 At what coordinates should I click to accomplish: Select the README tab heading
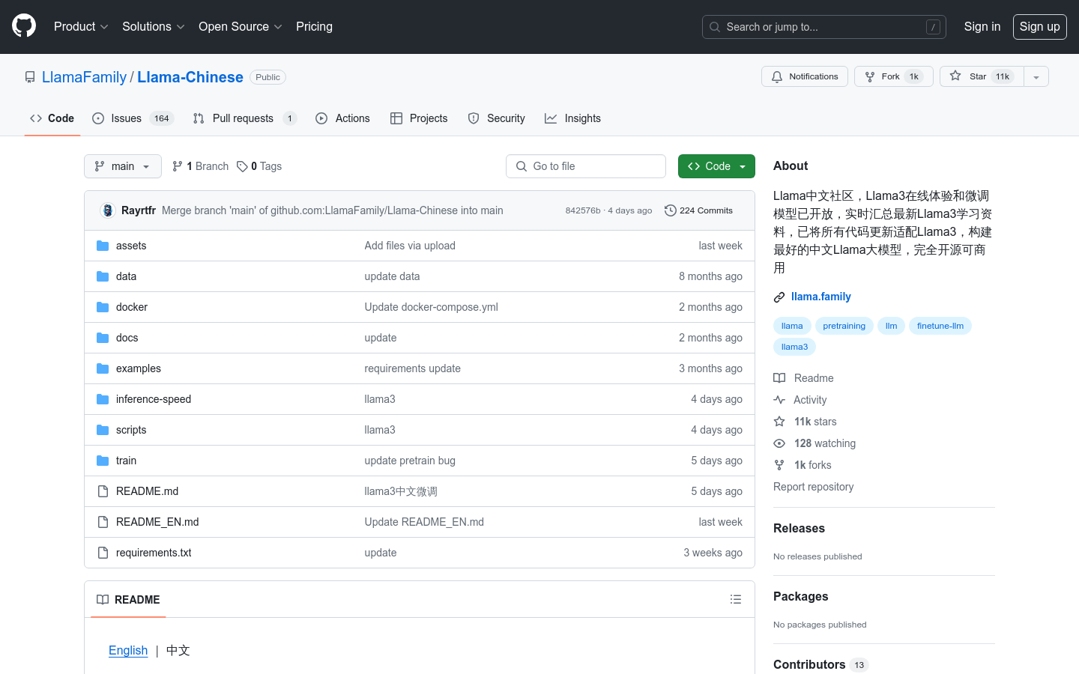coord(128,599)
